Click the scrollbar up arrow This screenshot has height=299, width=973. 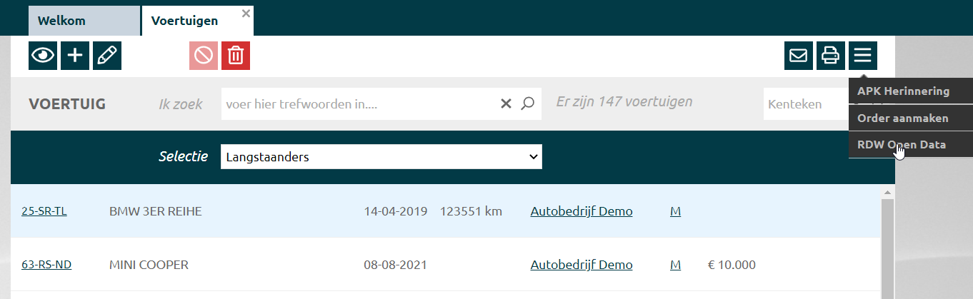(889, 193)
